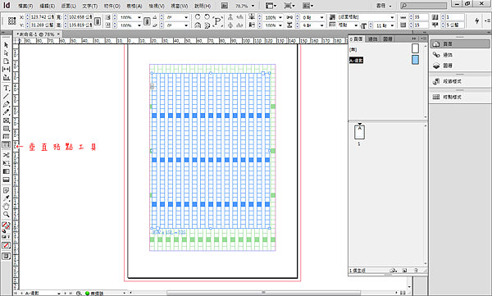Open the Links panel dock button
Viewport: 492px width, 296px height.
coord(460,55)
